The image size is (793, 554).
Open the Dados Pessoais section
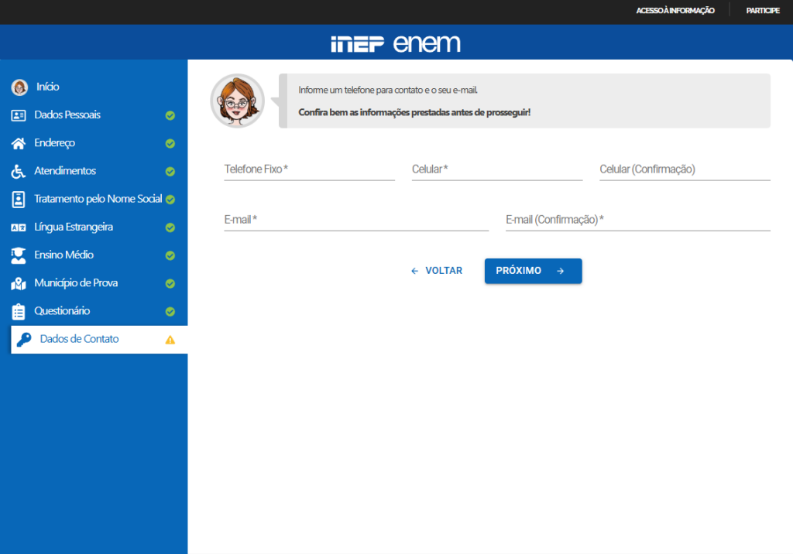pyautogui.click(x=67, y=115)
